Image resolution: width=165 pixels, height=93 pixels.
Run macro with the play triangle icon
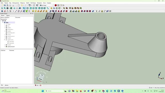[x=64, y=5]
